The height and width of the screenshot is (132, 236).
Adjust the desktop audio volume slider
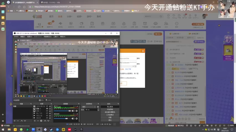(x=62, y=119)
